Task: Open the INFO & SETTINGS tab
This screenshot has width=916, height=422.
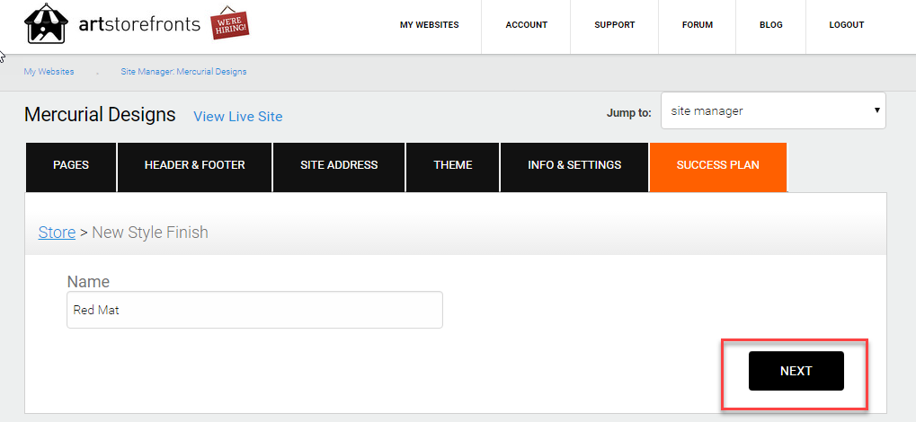Action: [x=574, y=167]
